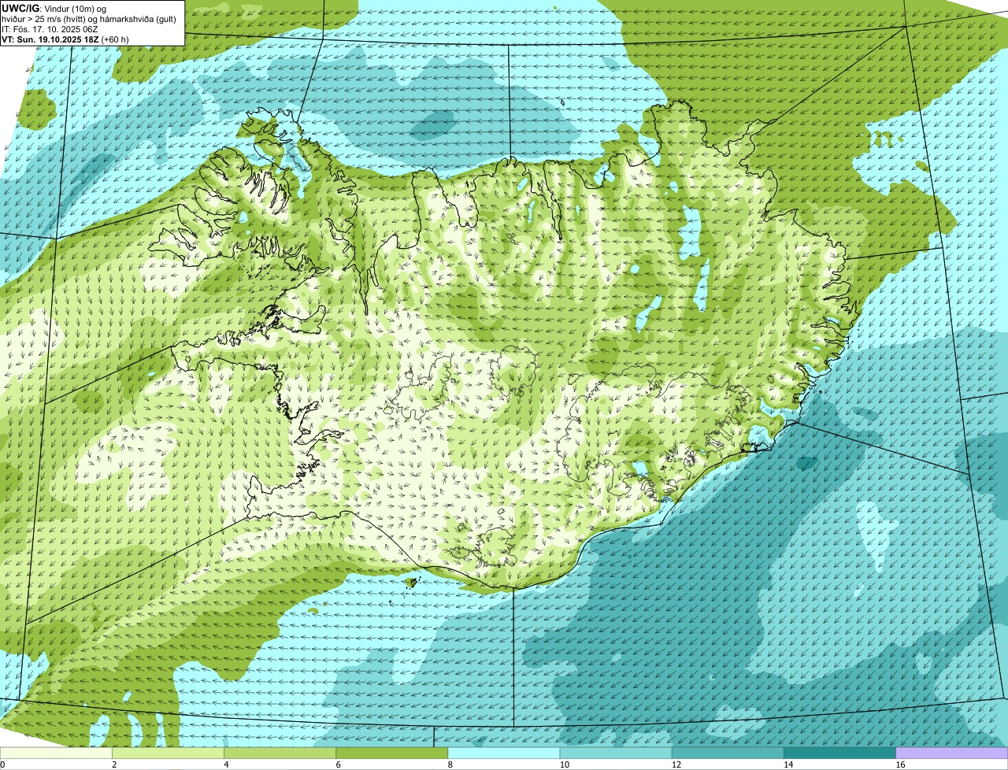
Task: Click the 6–8 m/s green legend segment
Action: tap(391, 753)
